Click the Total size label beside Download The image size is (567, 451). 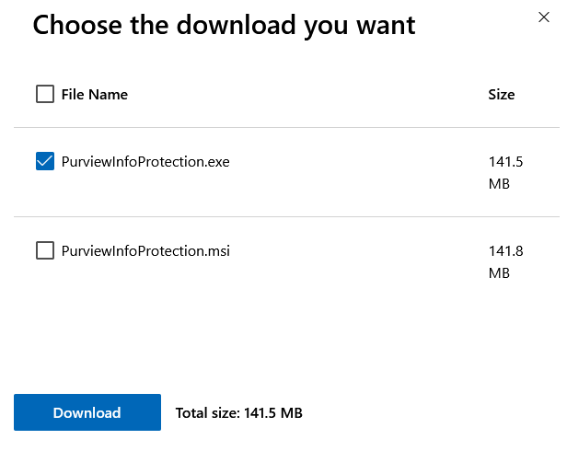click(207, 413)
